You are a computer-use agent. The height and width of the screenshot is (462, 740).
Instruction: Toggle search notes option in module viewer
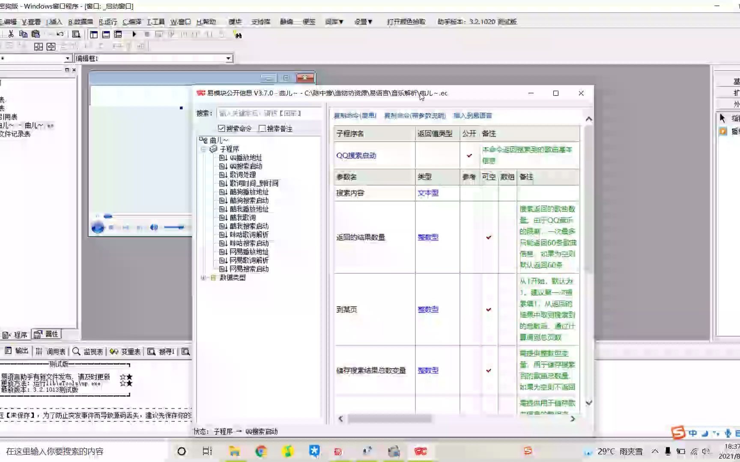tap(263, 128)
